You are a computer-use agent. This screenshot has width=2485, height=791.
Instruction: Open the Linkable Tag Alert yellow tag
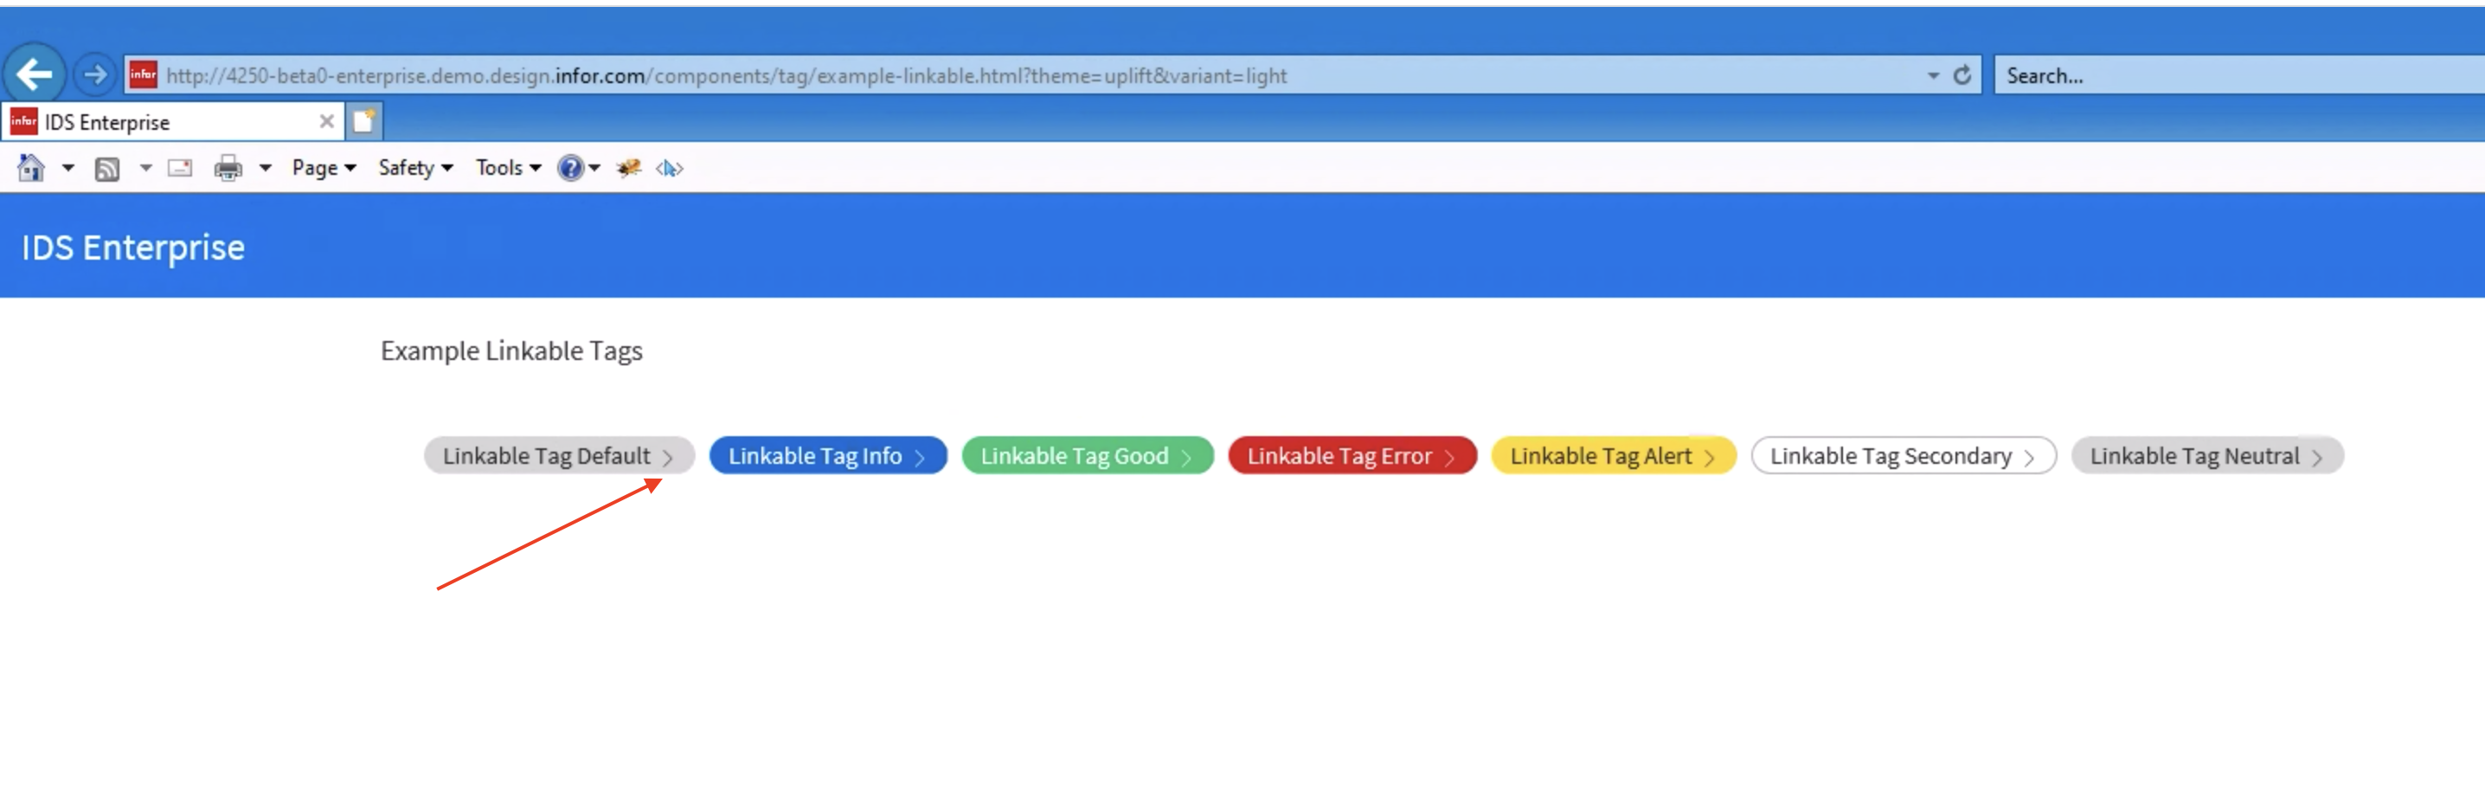pyautogui.click(x=1613, y=455)
